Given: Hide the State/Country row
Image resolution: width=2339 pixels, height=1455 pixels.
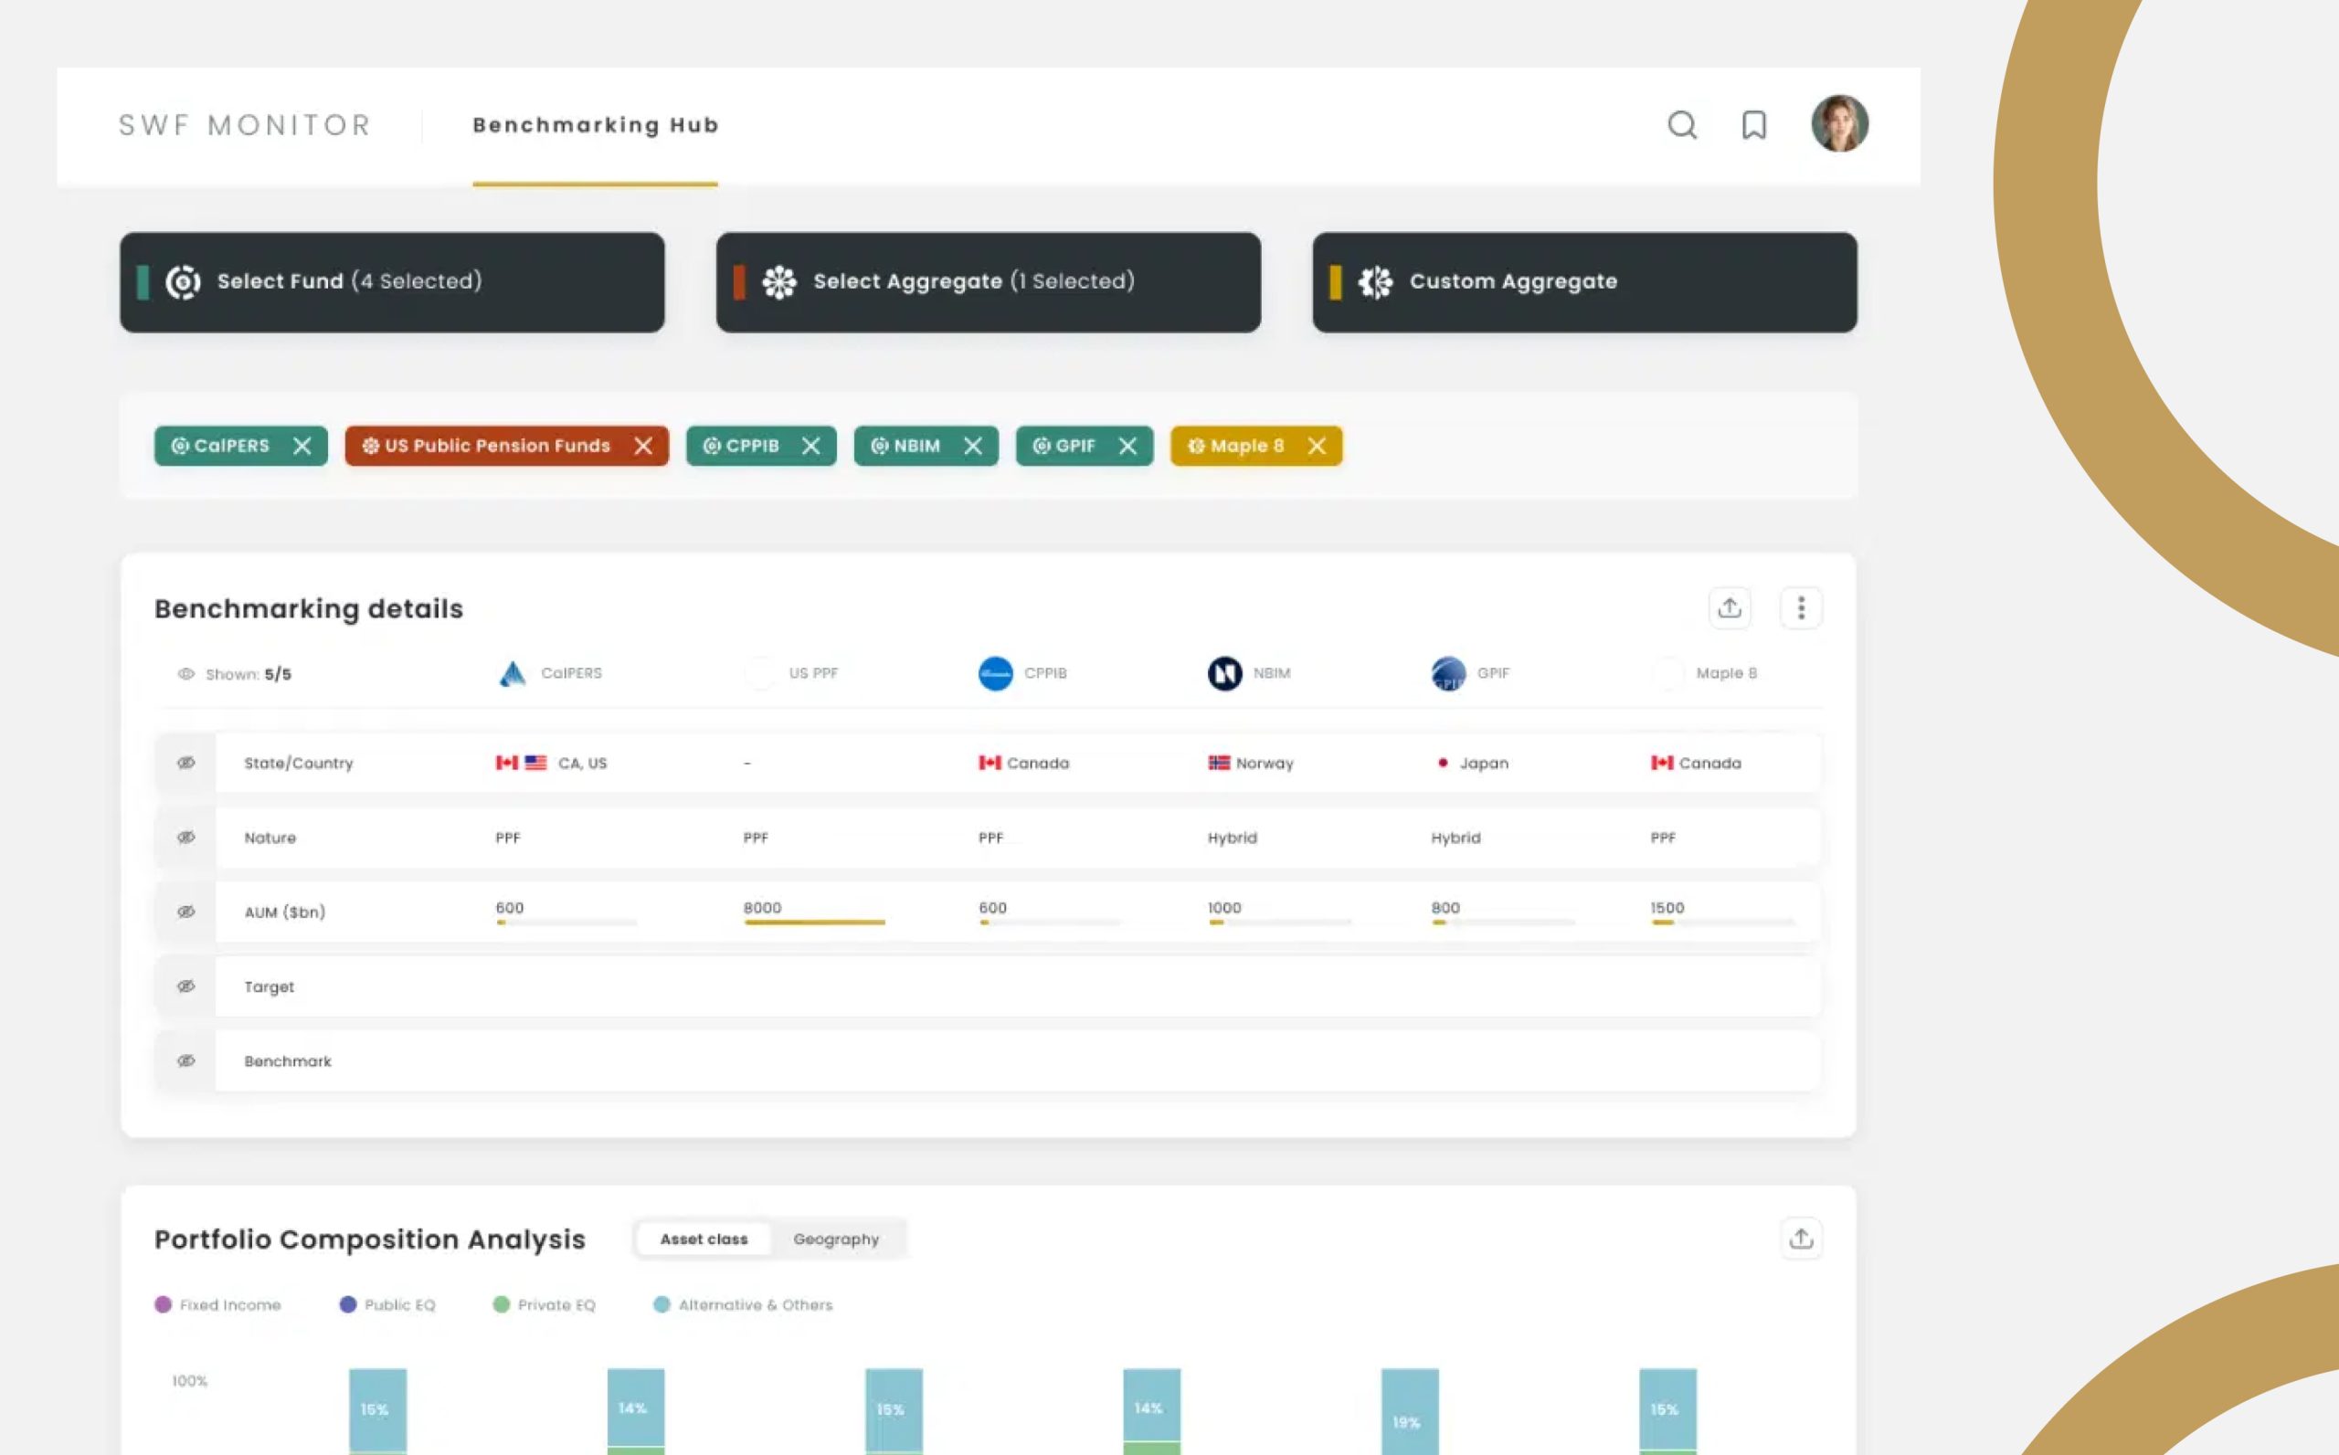Looking at the screenshot, I should pos(185,763).
